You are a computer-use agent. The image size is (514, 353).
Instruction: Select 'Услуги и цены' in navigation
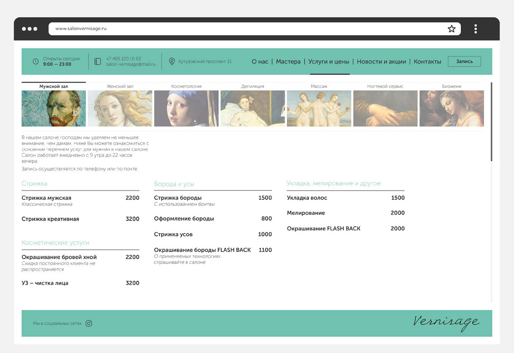[329, 62]
